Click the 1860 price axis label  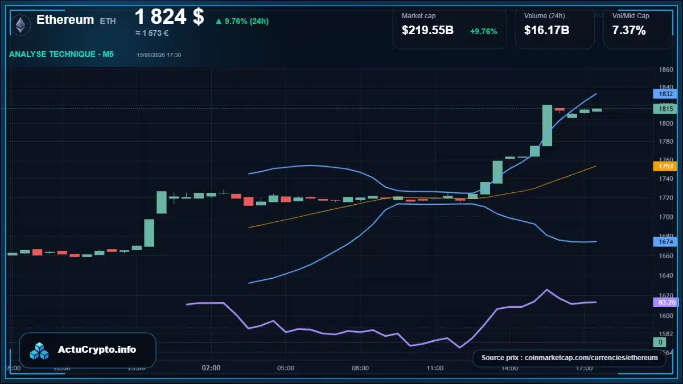click(665, 70)
